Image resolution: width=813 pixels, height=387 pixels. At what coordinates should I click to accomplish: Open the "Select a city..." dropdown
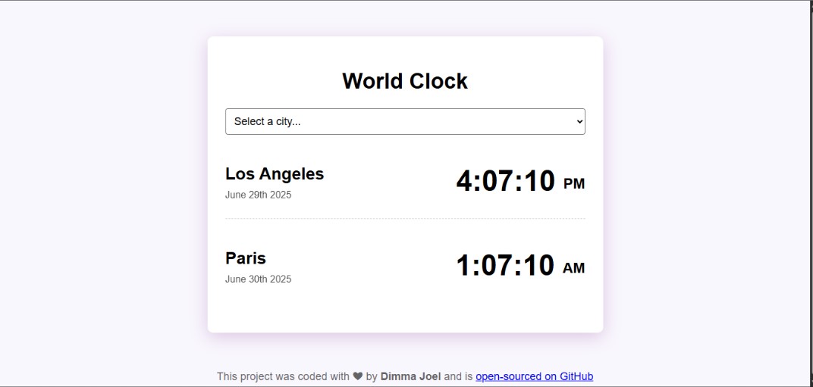point(404,122)
